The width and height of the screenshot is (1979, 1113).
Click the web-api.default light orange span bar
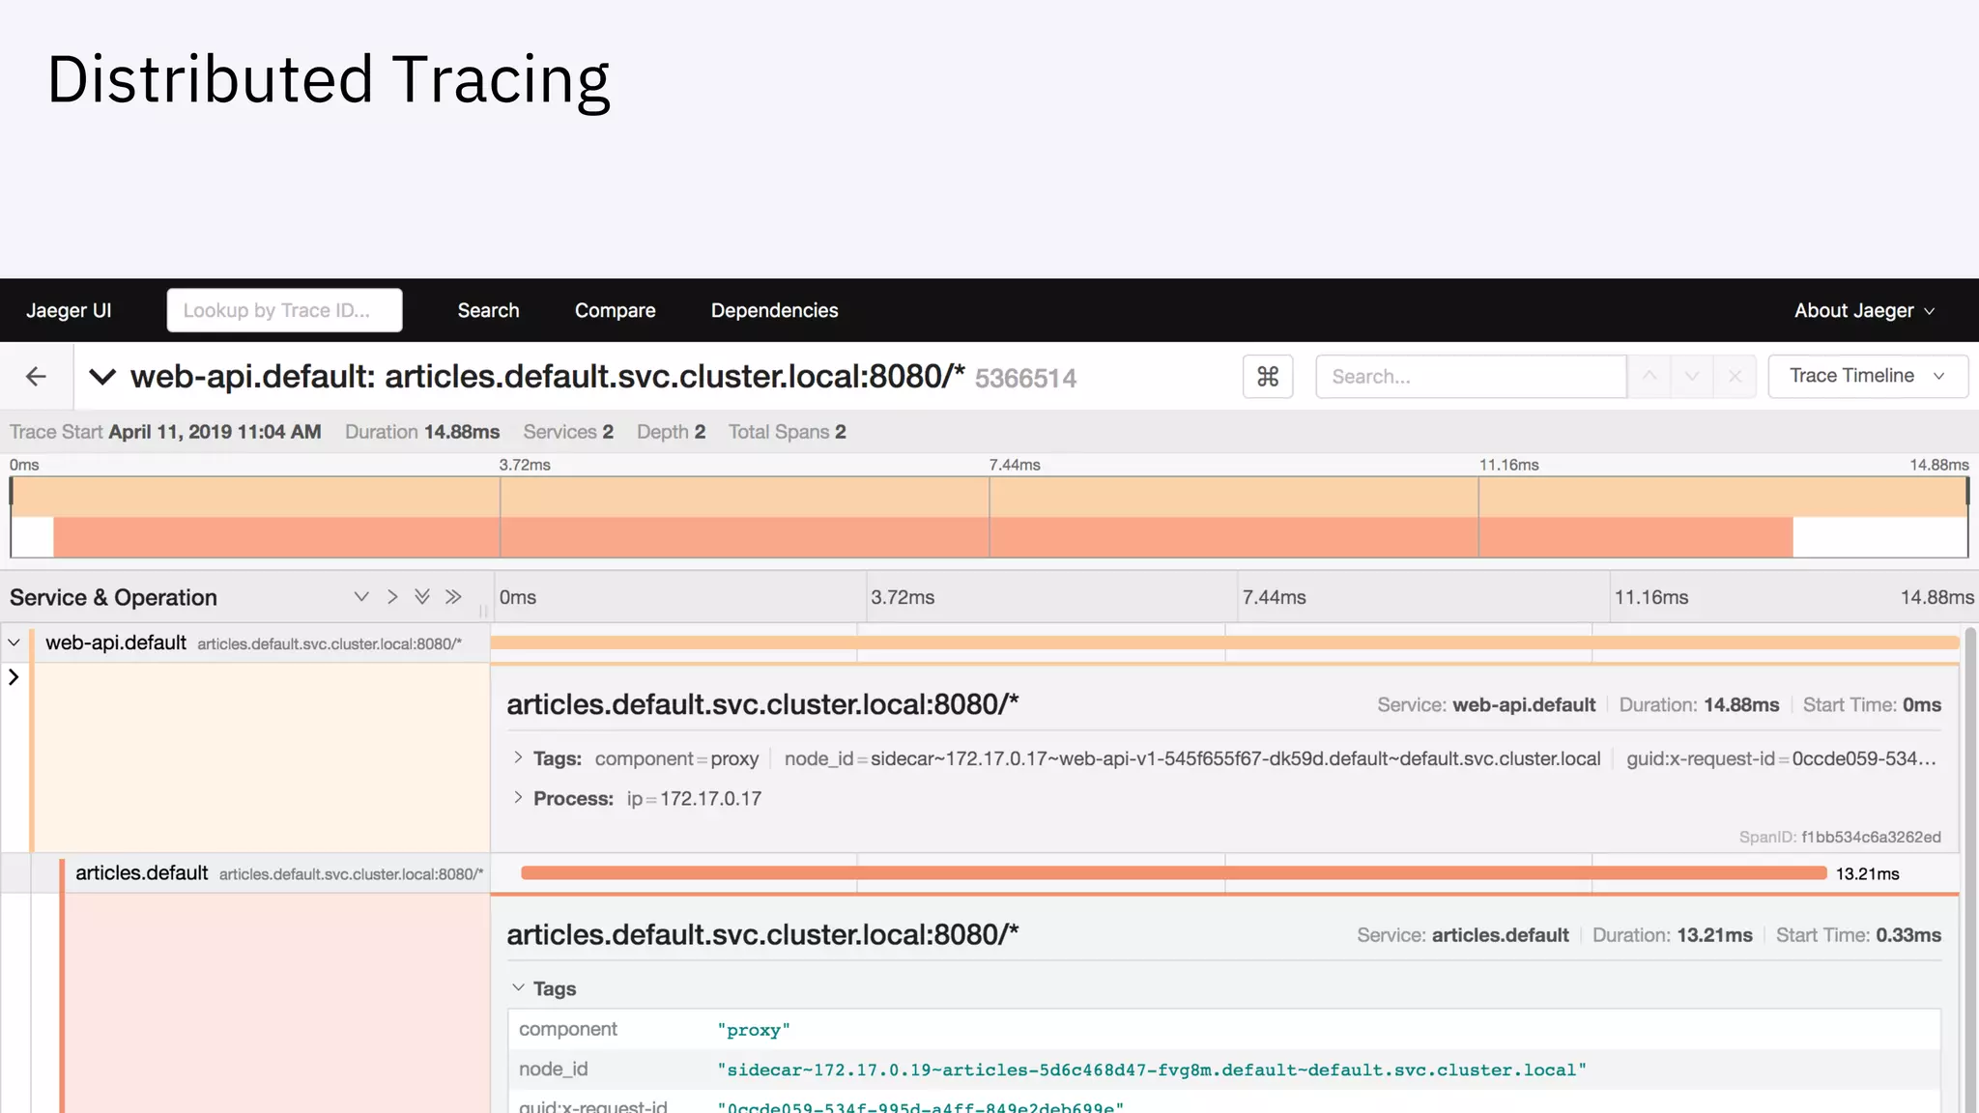coord(1224,642)
